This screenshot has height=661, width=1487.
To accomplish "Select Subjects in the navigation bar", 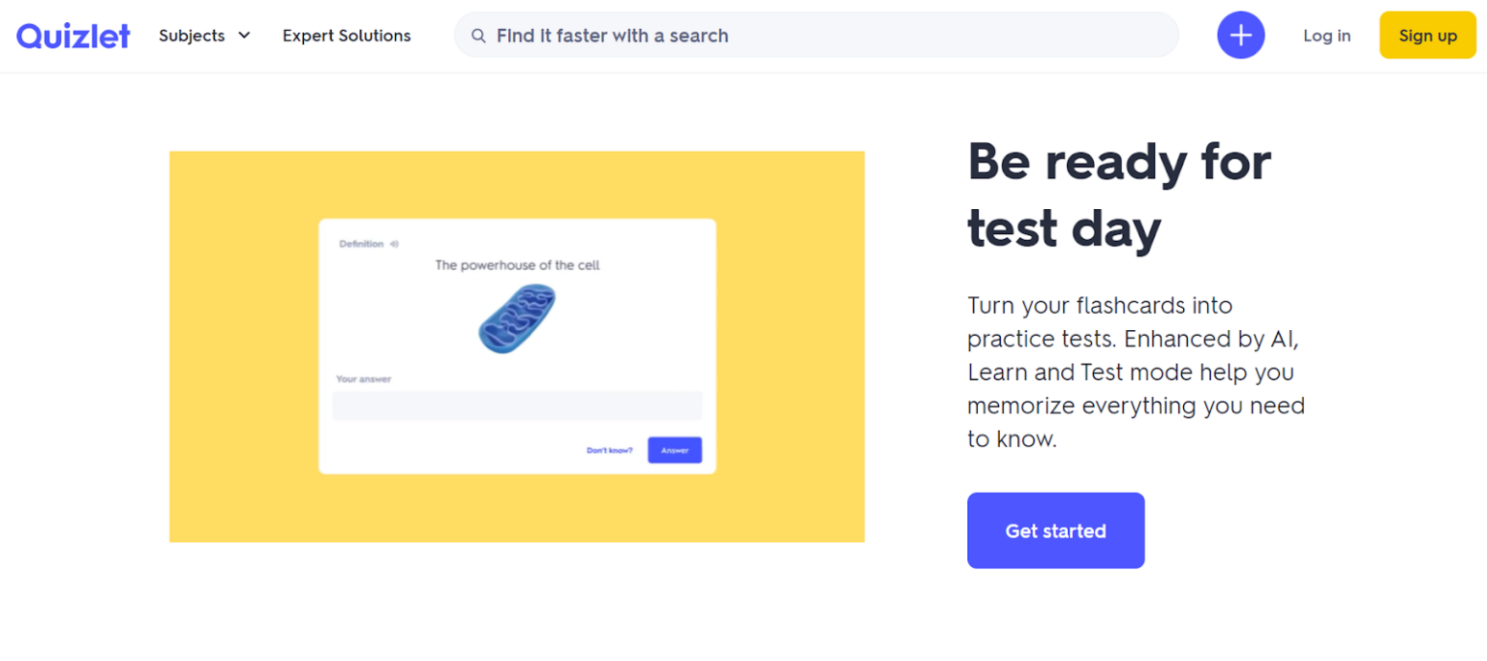I will pyautogui.click(x=192, y=35).
